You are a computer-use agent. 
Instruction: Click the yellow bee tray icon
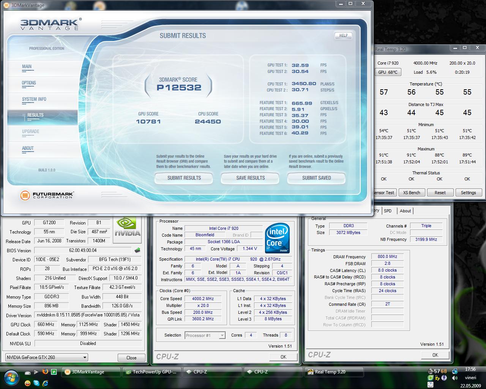tap(437, 378)
